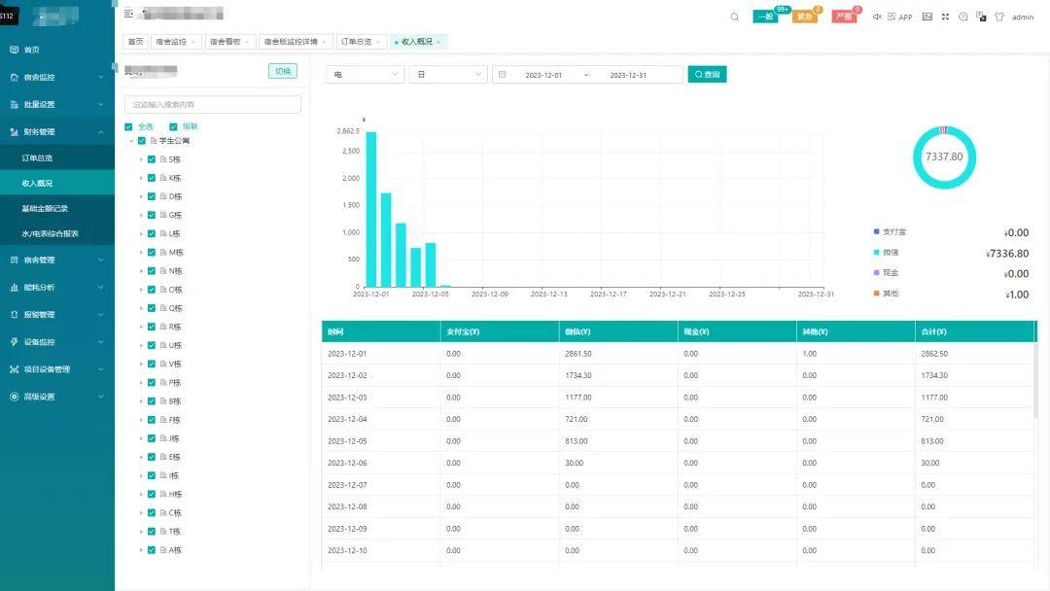Image resolution: width=1050 pixels, height=591 pixels.
Task: Open the date range calendar icon
Action: click(x=503, y=74)
